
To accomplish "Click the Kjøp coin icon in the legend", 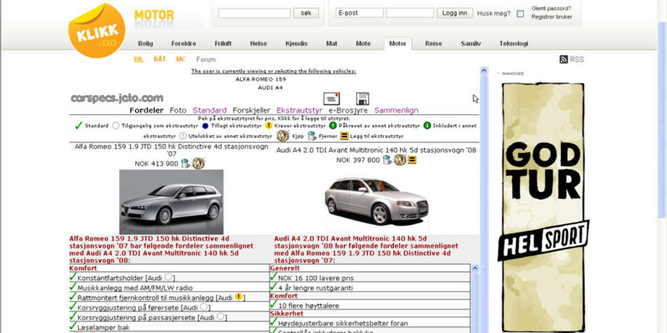I will tap(283, 136).
